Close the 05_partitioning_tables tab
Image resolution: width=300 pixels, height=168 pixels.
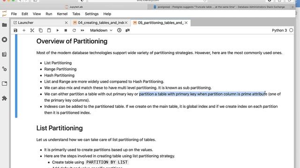tap(186, 23)
